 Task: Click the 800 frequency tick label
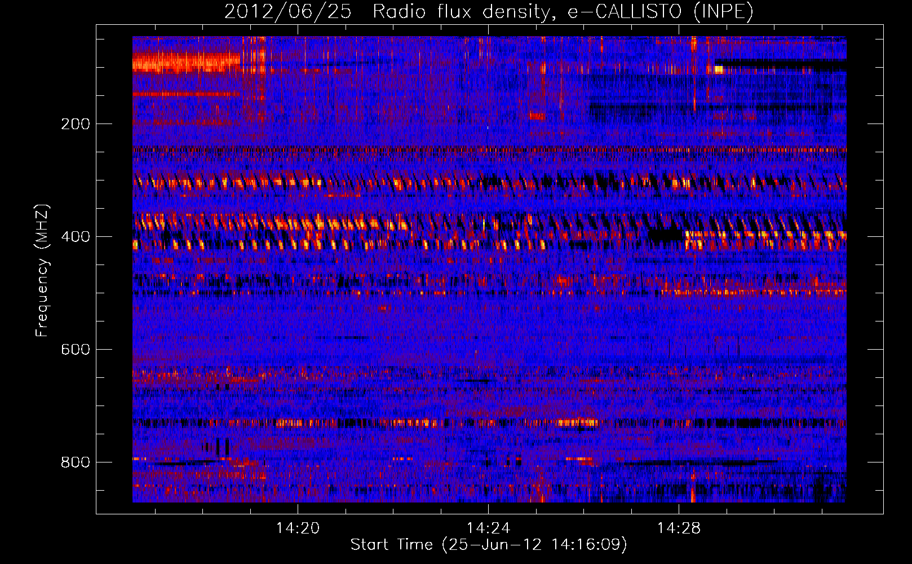76,462
